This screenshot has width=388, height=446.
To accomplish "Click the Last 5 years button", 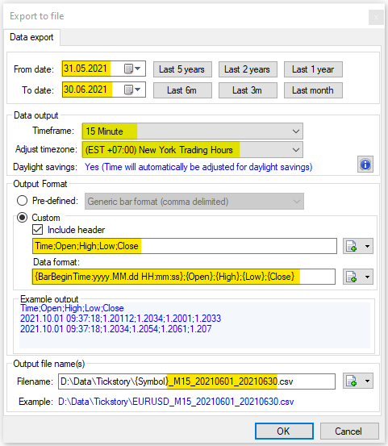I will pos(182,69).
